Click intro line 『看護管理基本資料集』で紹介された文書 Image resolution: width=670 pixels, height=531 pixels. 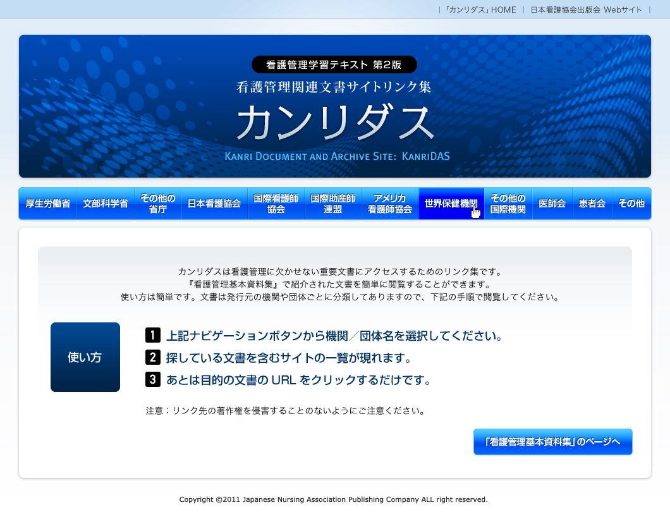(340, 284)
